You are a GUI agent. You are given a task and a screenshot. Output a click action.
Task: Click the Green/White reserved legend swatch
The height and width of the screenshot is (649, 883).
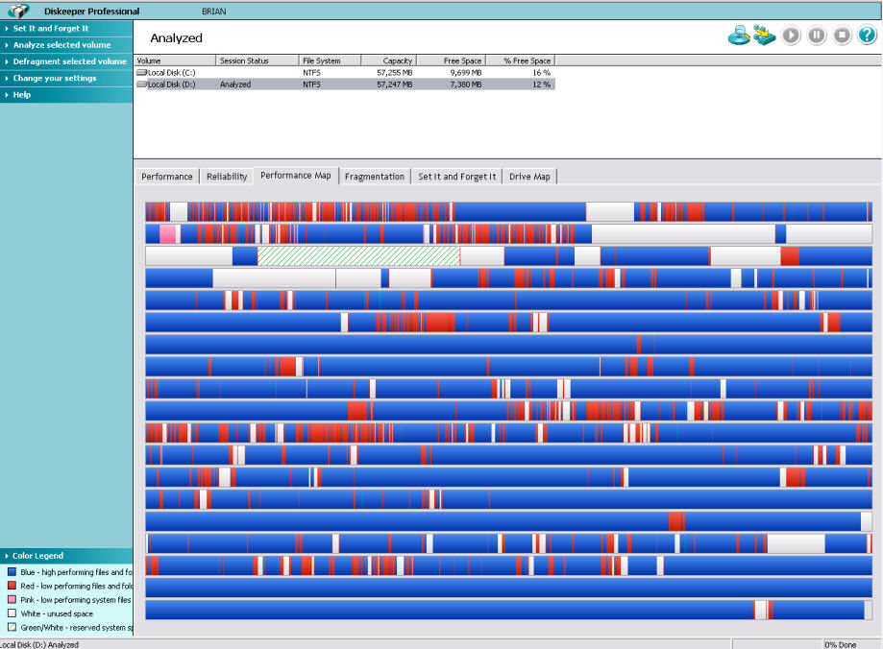[x=12, y=627]
